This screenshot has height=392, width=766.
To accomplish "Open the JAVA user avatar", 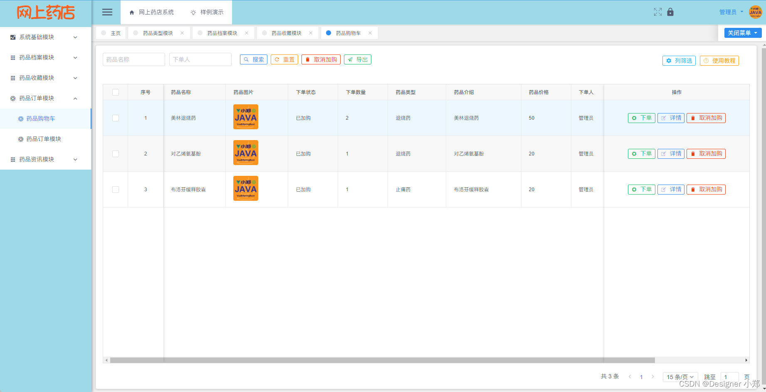I will click(x=755, y=12).
